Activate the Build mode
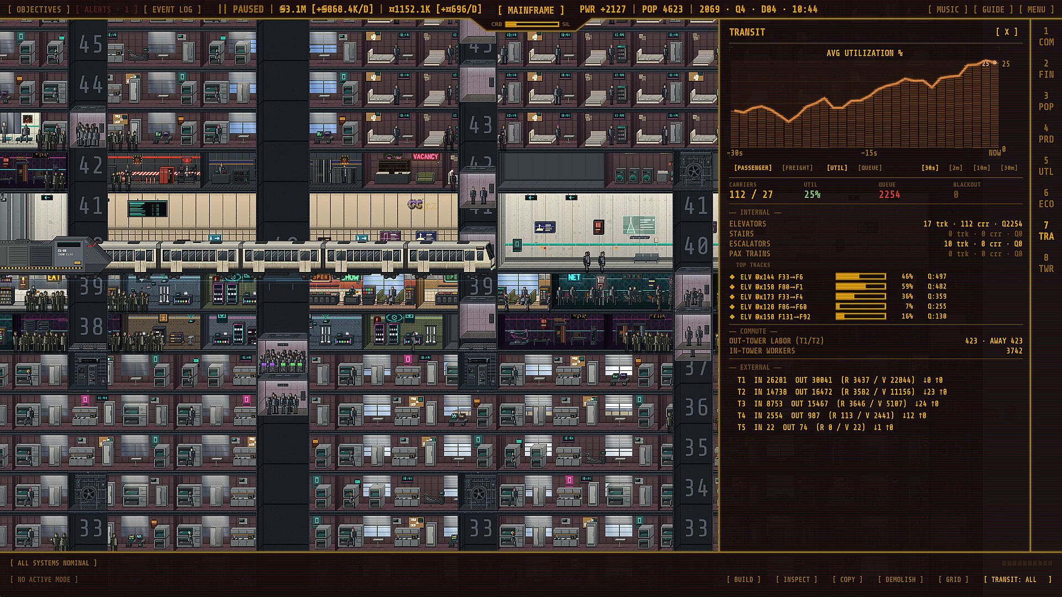The width and height of the screenshot is (1062, 597). click(x=743, y=579)
